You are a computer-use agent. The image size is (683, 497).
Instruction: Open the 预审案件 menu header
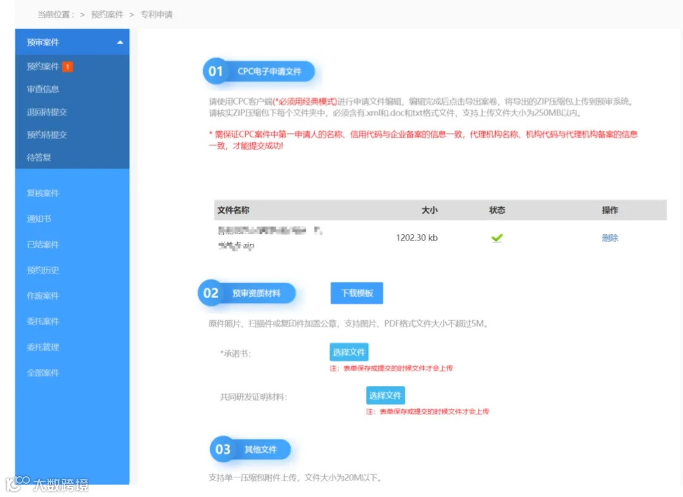coord(72,42)
